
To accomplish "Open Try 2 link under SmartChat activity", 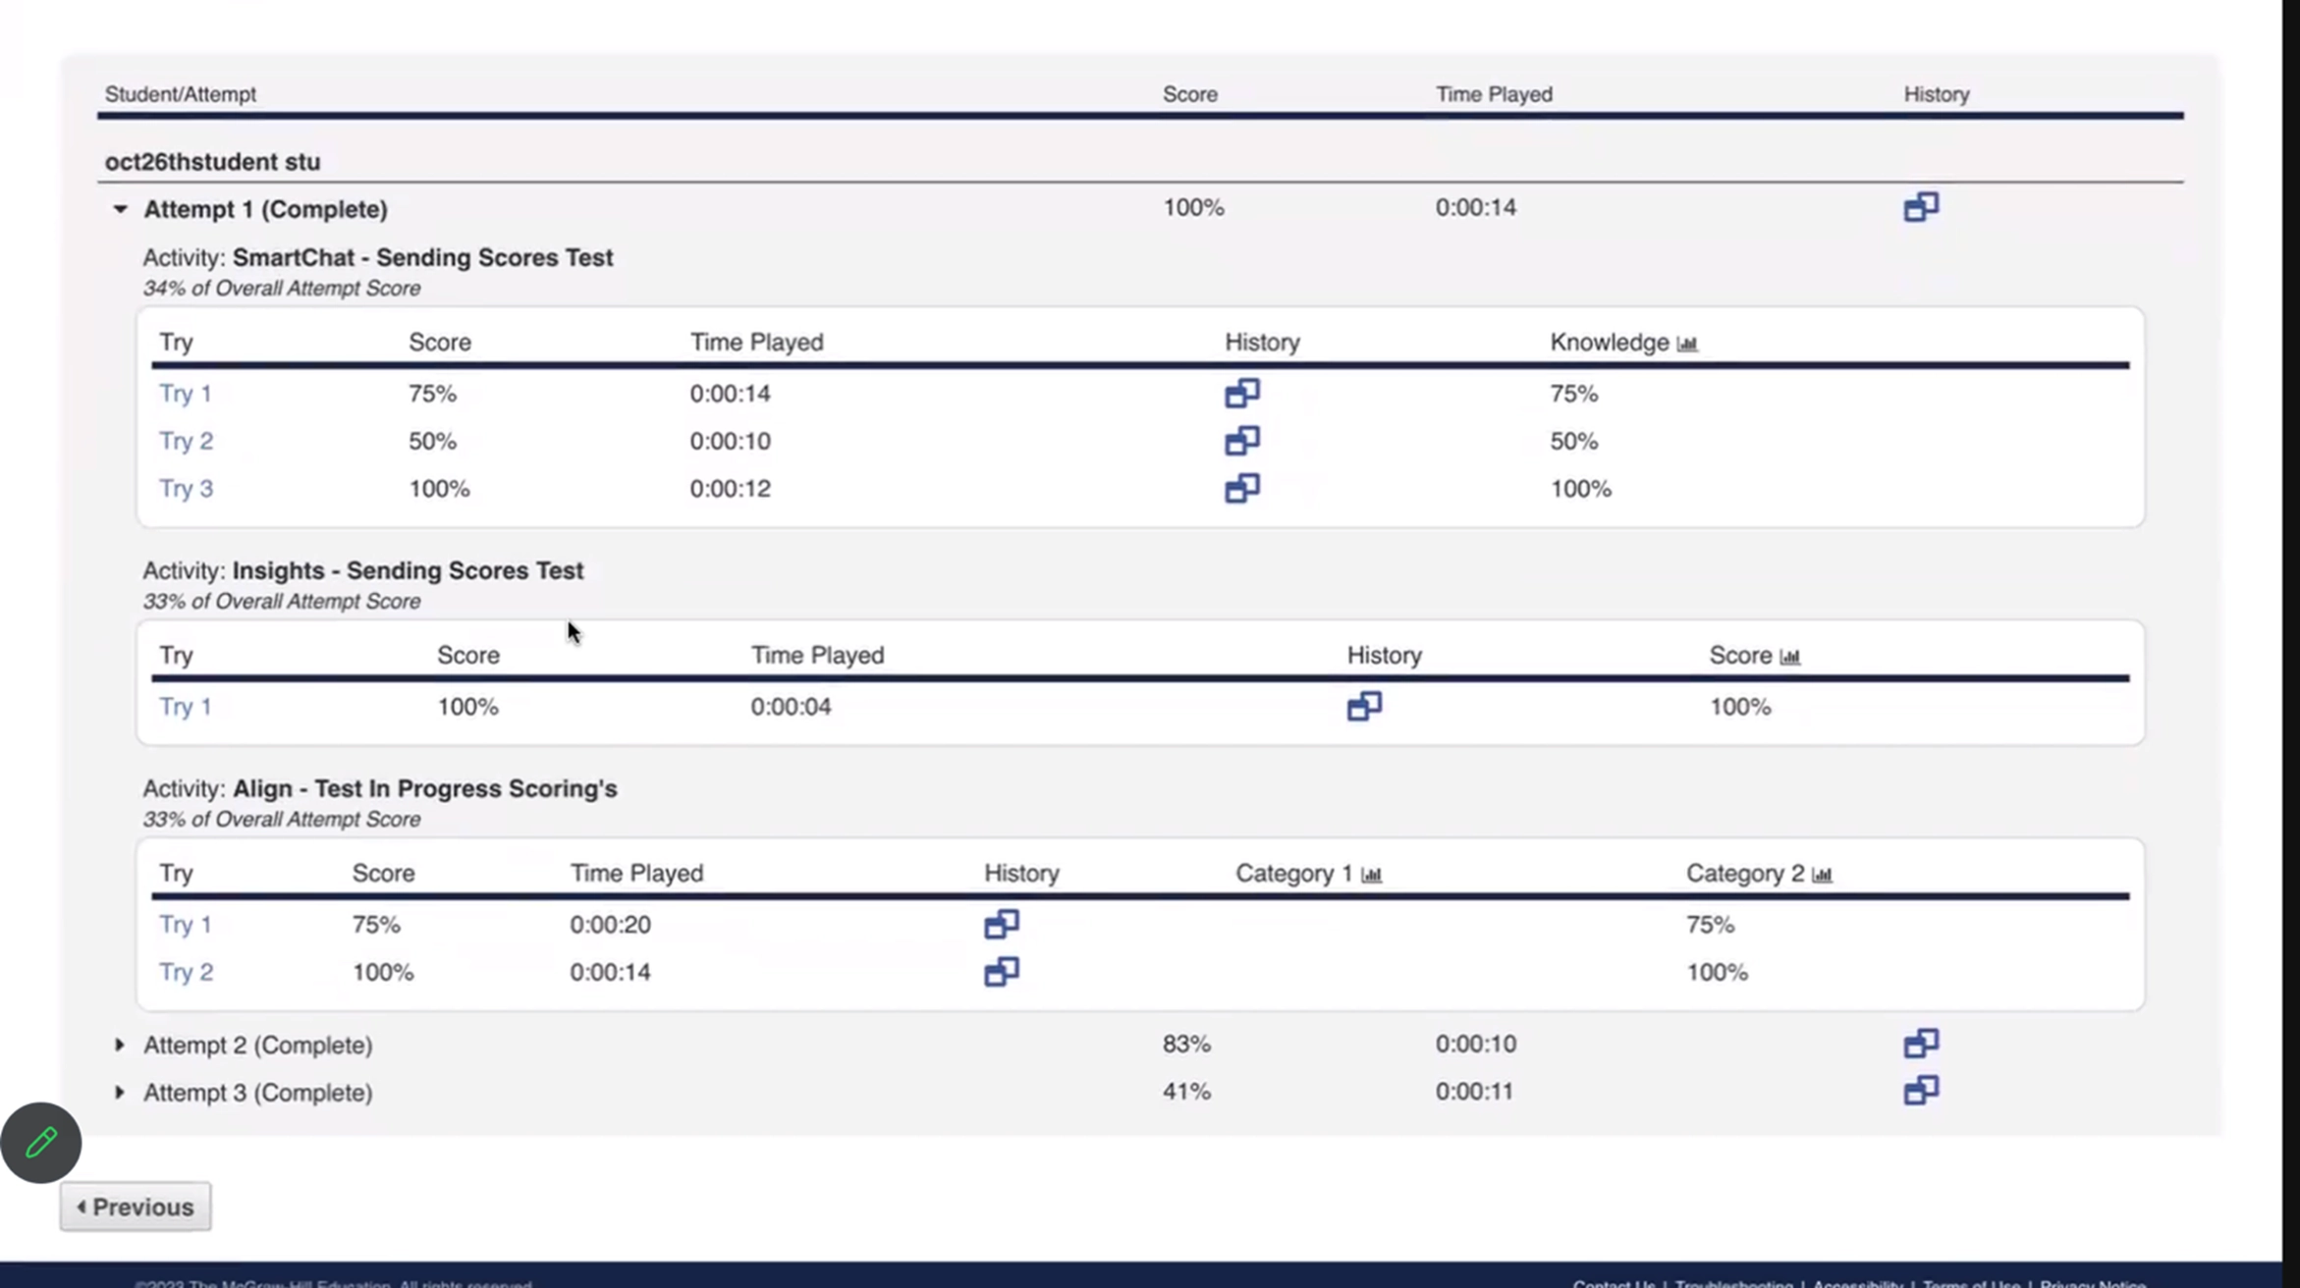I will pos(186,441).
